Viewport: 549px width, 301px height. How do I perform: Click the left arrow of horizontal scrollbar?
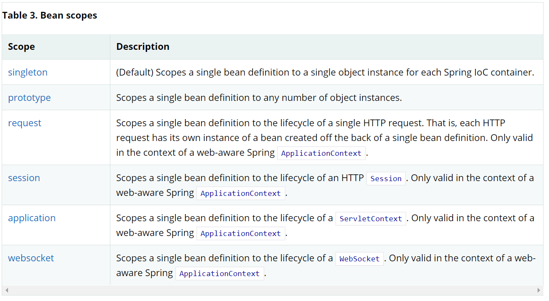(7, 290)
